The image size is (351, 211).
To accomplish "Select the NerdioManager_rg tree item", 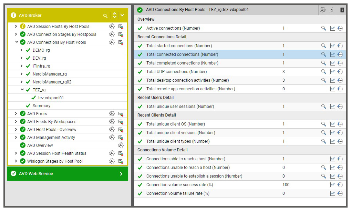I will tap(50, 74).
